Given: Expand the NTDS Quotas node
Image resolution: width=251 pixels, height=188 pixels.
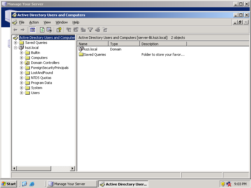Looking at the screenshot, I should (21, 78).
